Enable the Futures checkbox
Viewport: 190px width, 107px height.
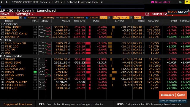pos(72,18)
